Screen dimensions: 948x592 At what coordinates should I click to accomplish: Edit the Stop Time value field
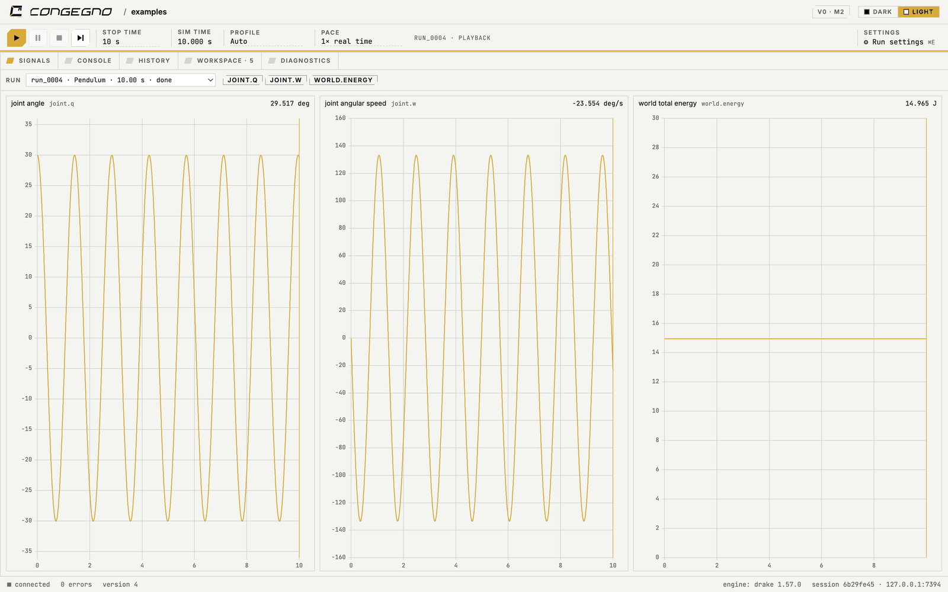[x=130, y=42]
